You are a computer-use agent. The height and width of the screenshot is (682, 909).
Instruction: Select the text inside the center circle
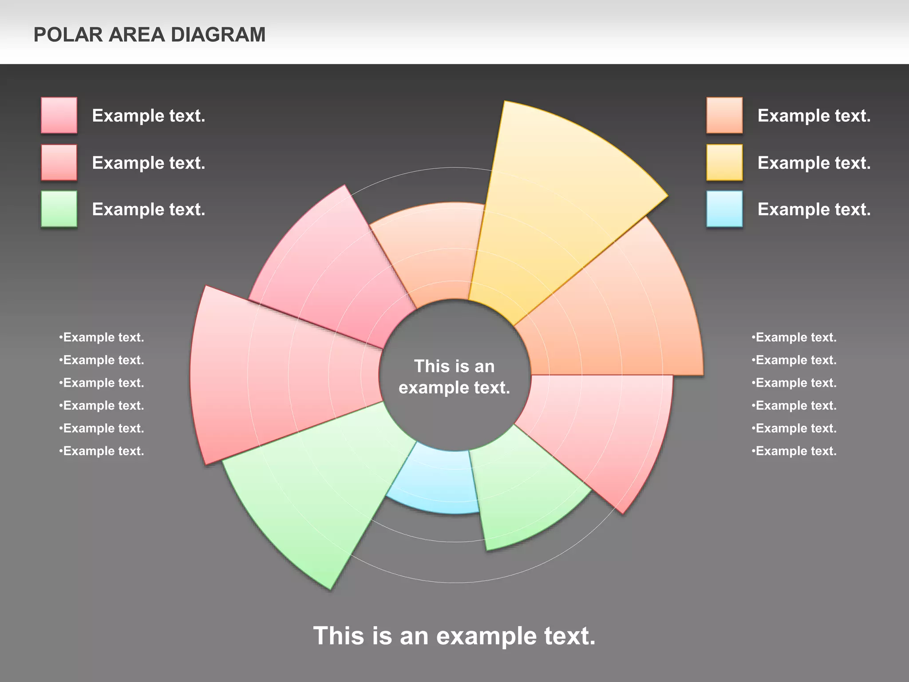click(454, 377)
